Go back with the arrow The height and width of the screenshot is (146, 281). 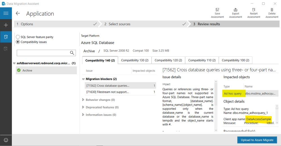(18, 13)
